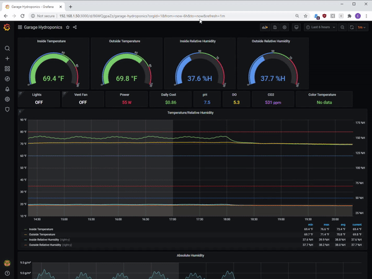Viewport: 372px width, 279px height.
Task: Pick color for Inside Relative Humidity swatch
Action: pyautogui.click(x=25, y=240)
